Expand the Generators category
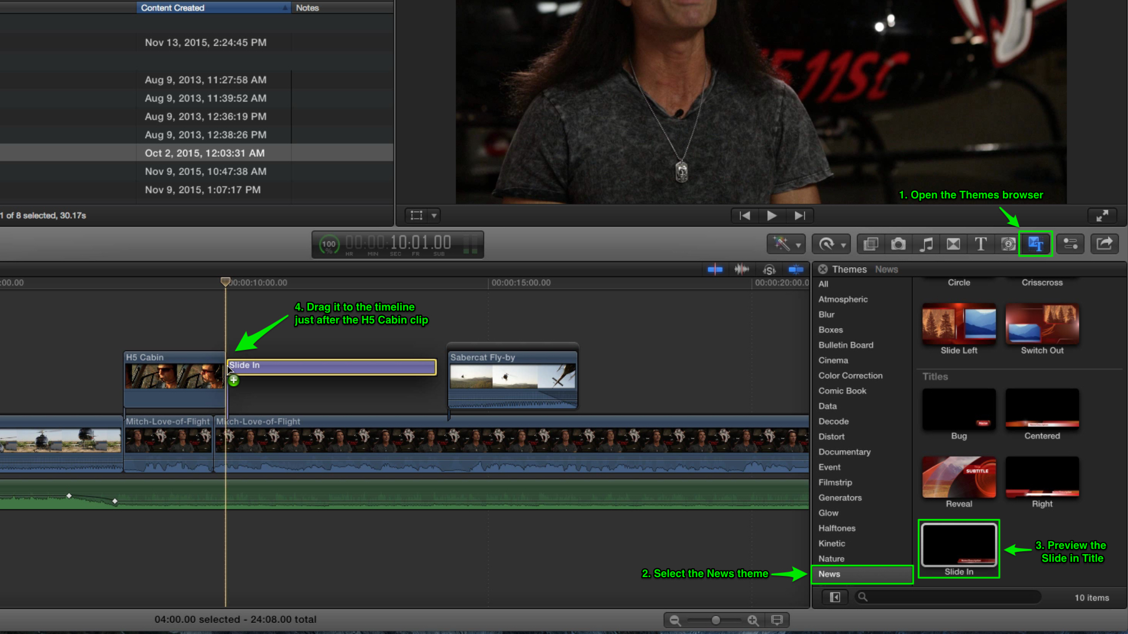The width and height of the screenshot is (1128, 634). coord(841,497)
